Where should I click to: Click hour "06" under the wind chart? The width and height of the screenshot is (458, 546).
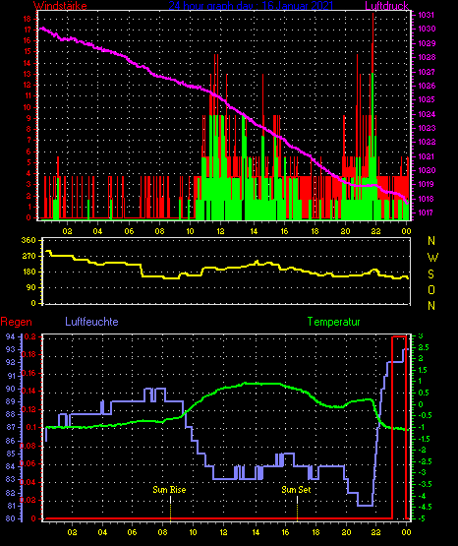click(129, 231)
